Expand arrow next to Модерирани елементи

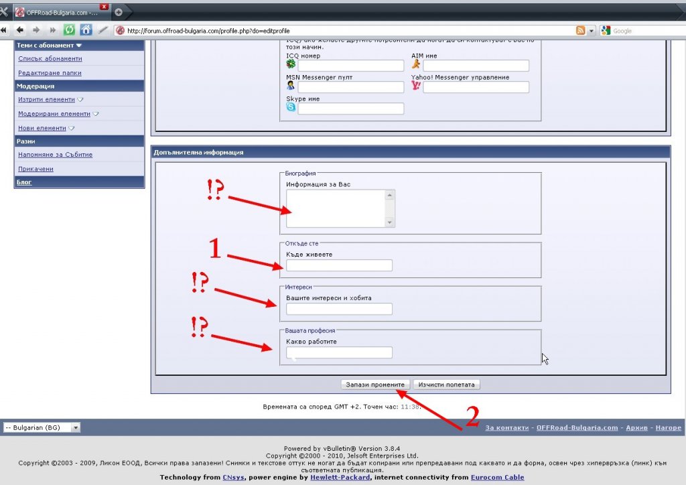96,114
